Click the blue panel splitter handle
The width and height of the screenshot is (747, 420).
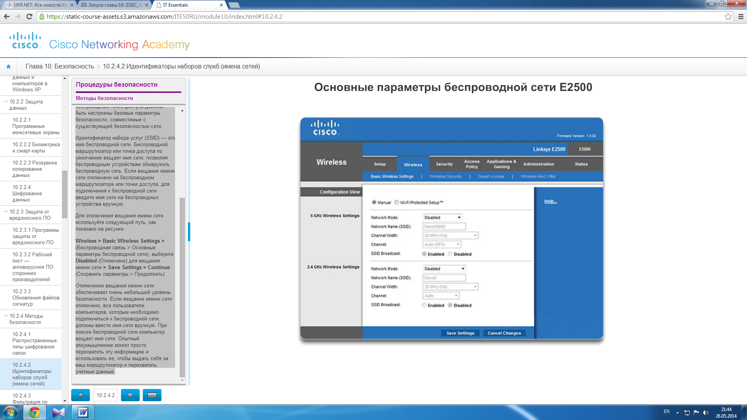189,232
